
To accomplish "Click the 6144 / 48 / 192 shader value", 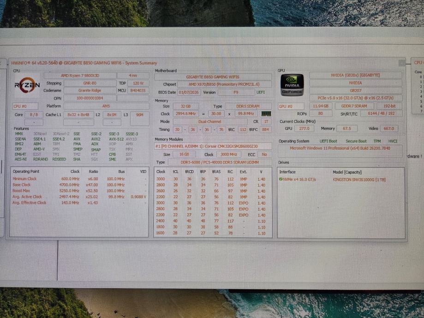I will click(381, 113).
